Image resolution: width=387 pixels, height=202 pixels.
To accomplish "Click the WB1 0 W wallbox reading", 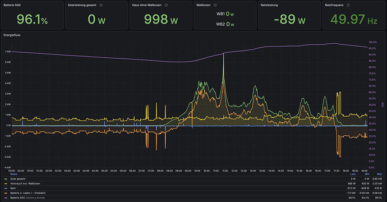I will (225, 14).
